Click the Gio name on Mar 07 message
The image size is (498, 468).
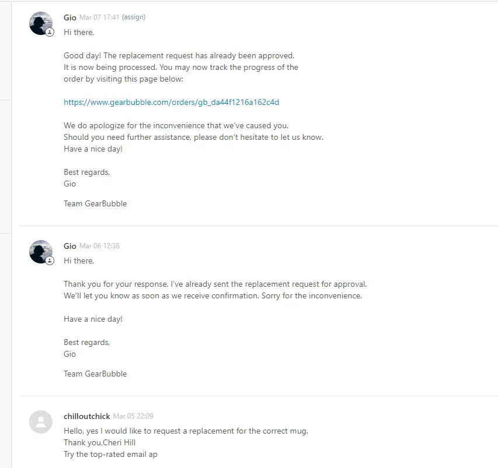(x=69, y=17)
